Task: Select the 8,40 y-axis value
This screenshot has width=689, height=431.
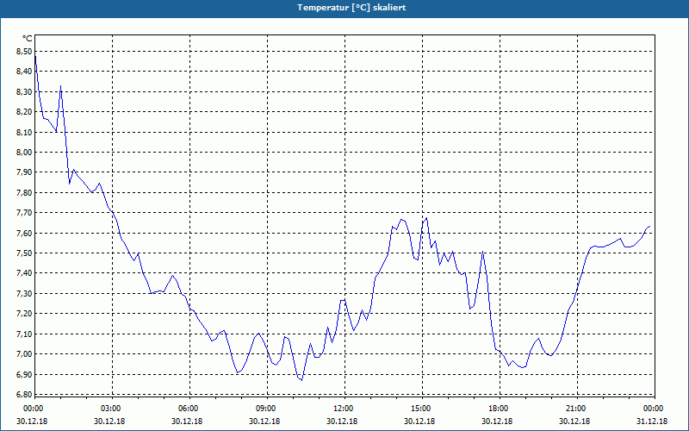Action: pyautogui.click(x=24, y=72)
